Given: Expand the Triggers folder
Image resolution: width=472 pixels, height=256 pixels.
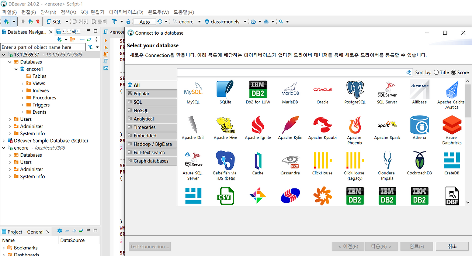Looking at the screenshot, I should [22, 105].
